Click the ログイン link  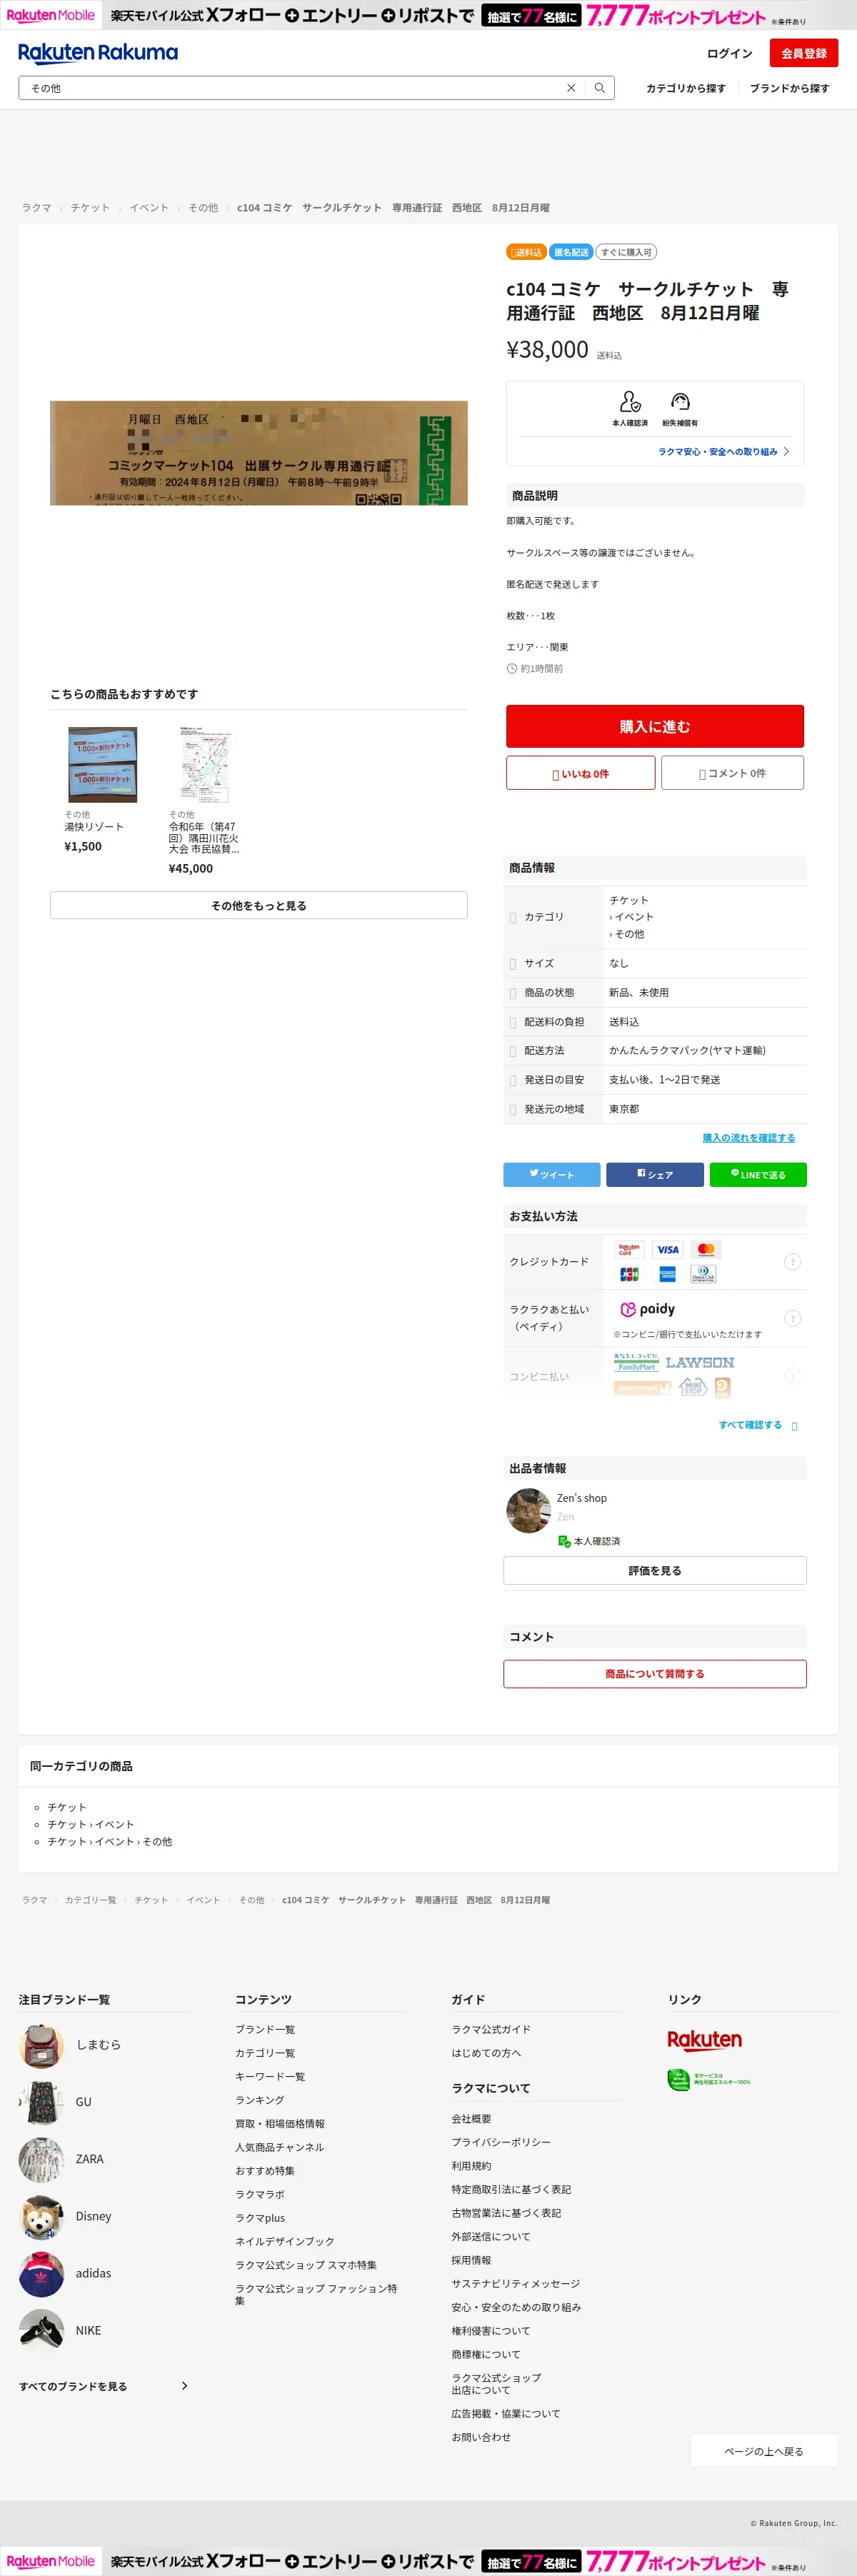729,53
